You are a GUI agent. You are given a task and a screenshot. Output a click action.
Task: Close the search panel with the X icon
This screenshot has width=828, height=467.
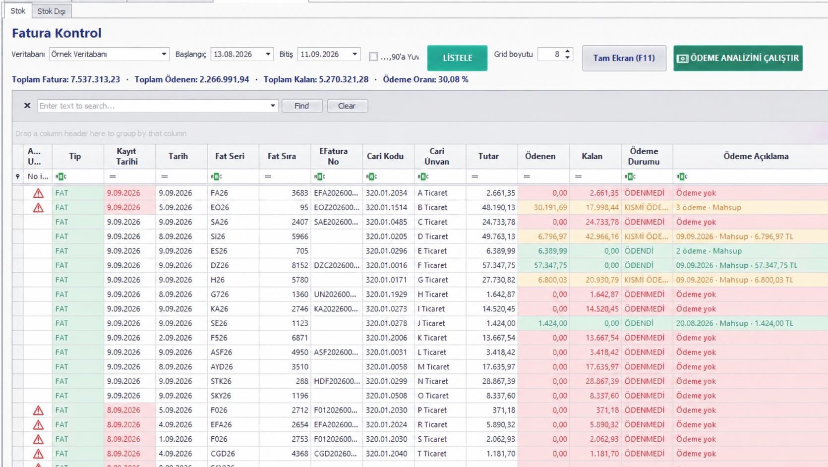(27, 106)
